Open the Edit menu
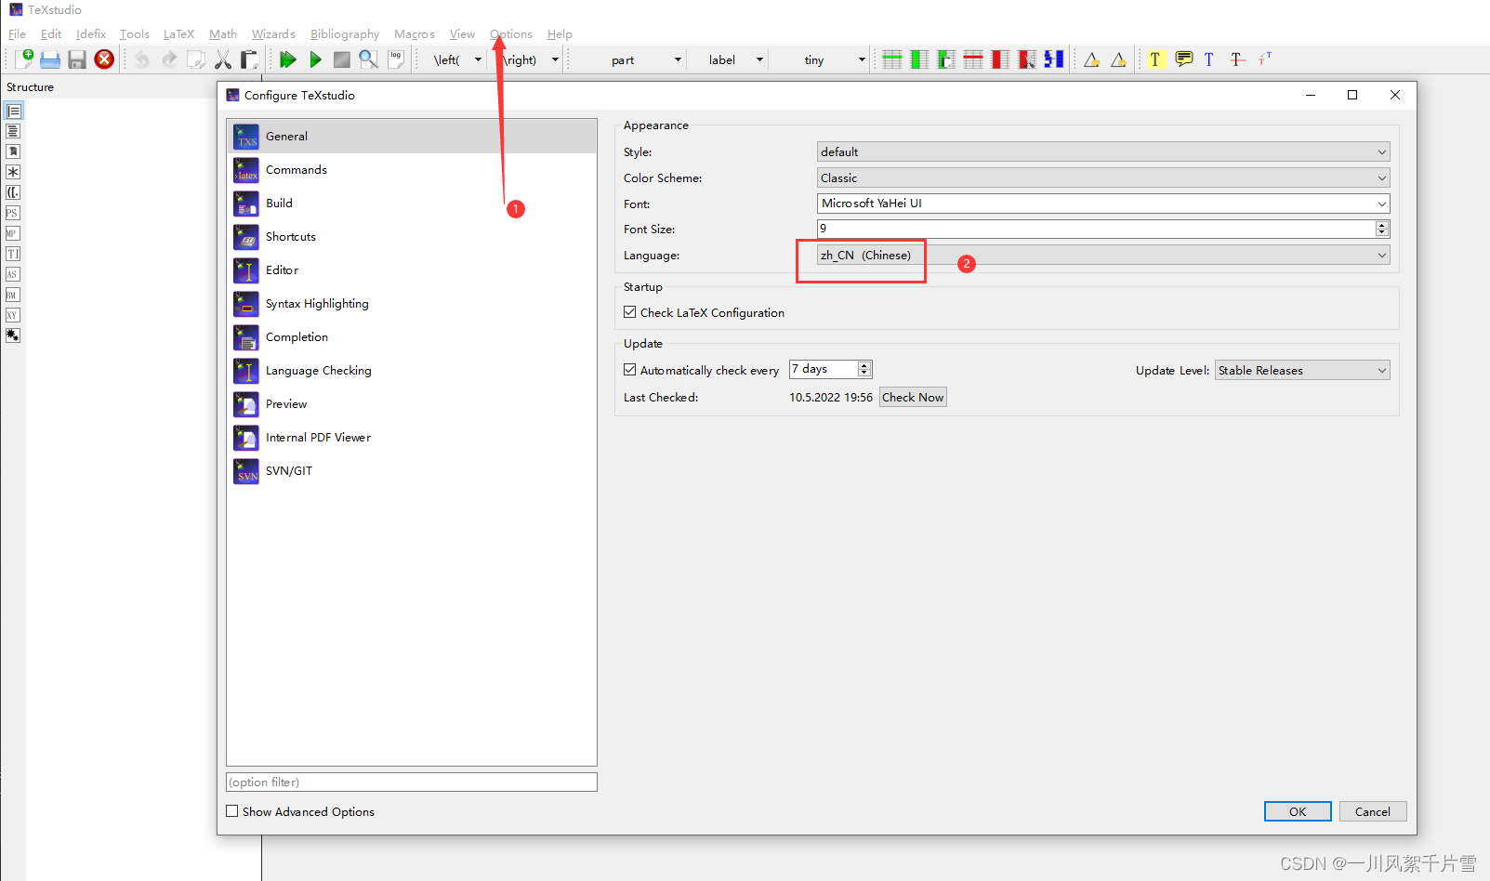The width and height of the screenshot is (1490, 881). [51, 34]
